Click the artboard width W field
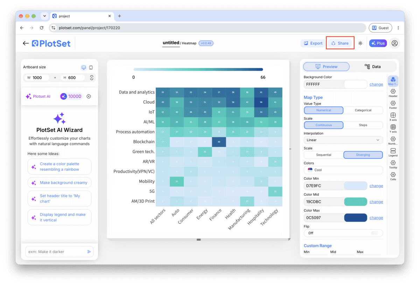Screen dimensions: 420x285 (x=36, y=78)
